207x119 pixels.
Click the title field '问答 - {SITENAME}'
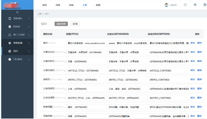87,116
